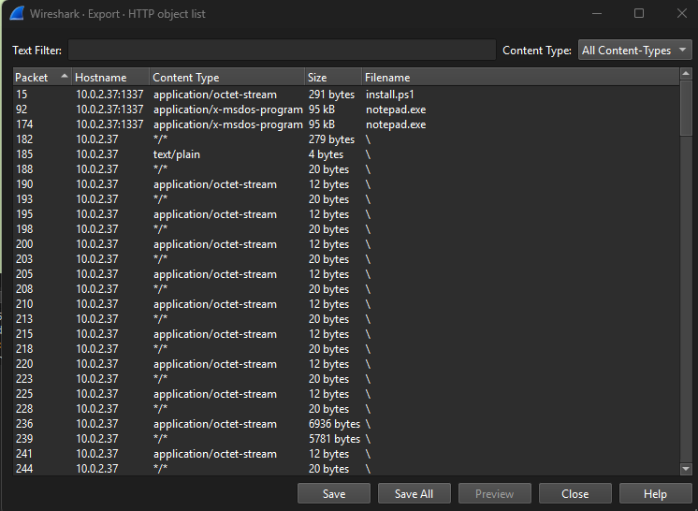The width and height of the screenshot is (698, 511).
Task: Click the Content Type column header
Action: point(226,78)
